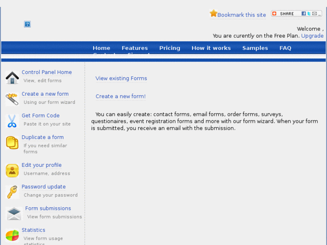Screen dimensions: 327x245
Task: Open the Control Panel Home sidebar link
Action: [47, 72]
